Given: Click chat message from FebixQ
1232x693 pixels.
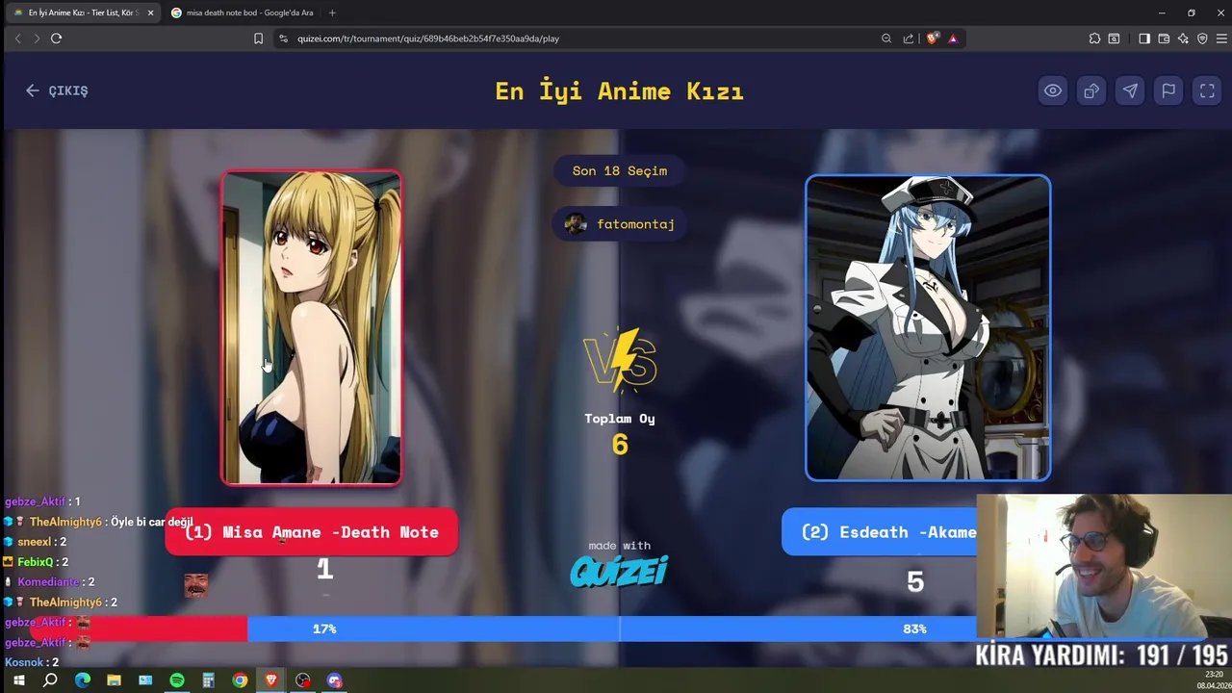Looking at the screenshot, I should (x=36, y=562).
